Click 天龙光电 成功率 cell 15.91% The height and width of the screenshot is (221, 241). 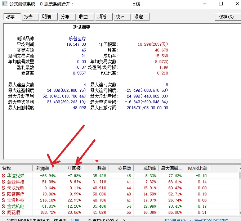click(150, 188)
